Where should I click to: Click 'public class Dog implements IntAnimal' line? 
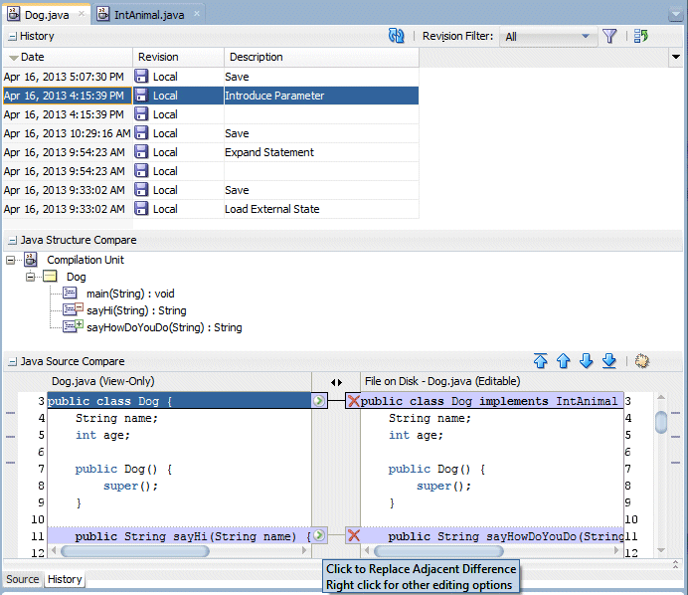(489, 401)
